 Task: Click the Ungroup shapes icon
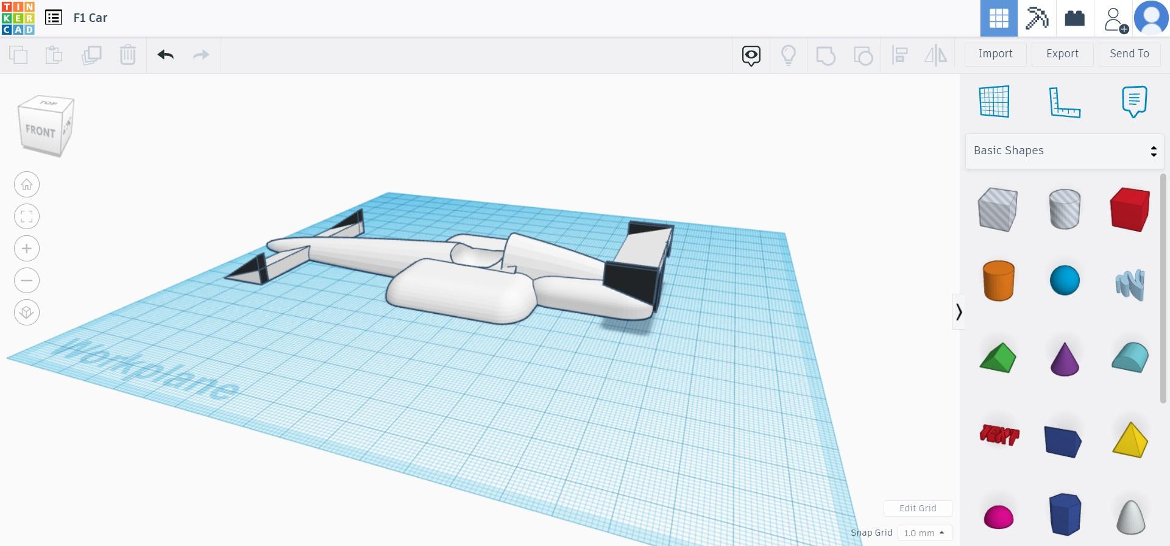[x=863, y=55]
